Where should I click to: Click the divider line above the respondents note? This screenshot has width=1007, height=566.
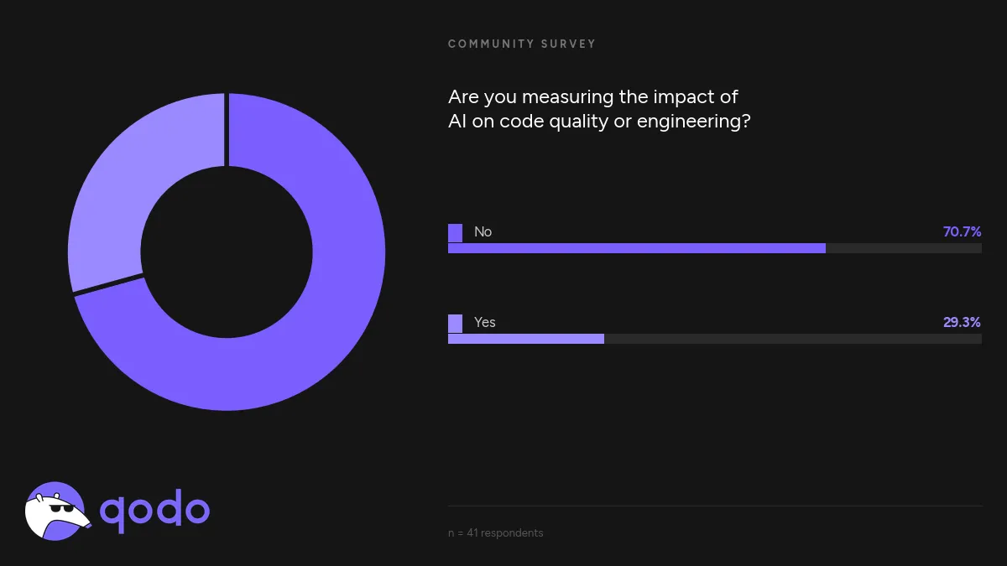click(x=715, y=506)
